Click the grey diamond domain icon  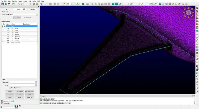pos(41,4)
